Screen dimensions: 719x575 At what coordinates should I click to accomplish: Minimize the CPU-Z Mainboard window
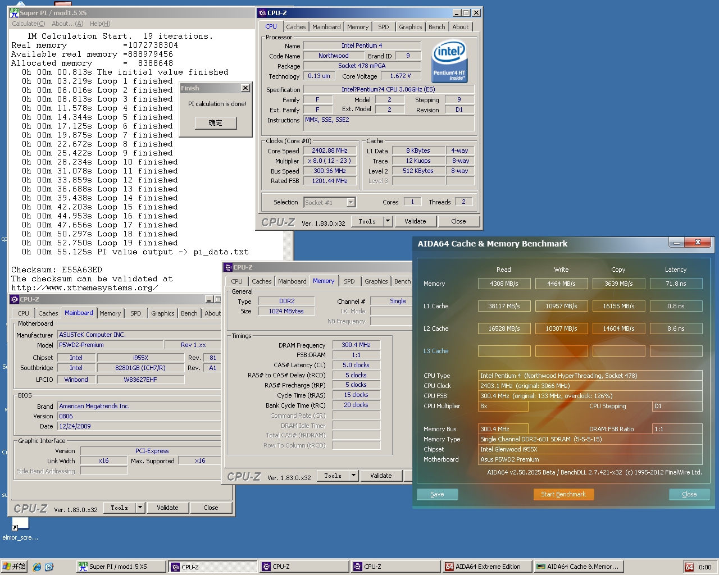pyautogui.click(x=209, y=299)
